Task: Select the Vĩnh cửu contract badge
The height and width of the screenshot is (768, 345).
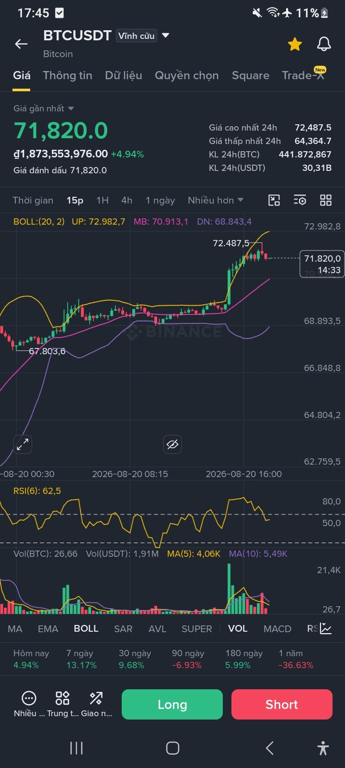Action: (x=137, y=36)
